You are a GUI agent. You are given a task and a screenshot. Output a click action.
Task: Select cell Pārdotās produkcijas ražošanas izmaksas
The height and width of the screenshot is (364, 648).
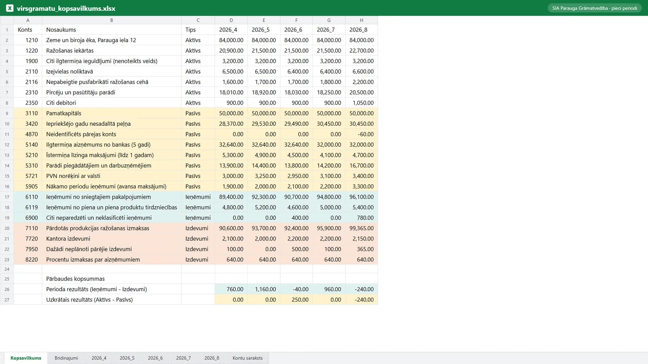[x=112, y=228]
